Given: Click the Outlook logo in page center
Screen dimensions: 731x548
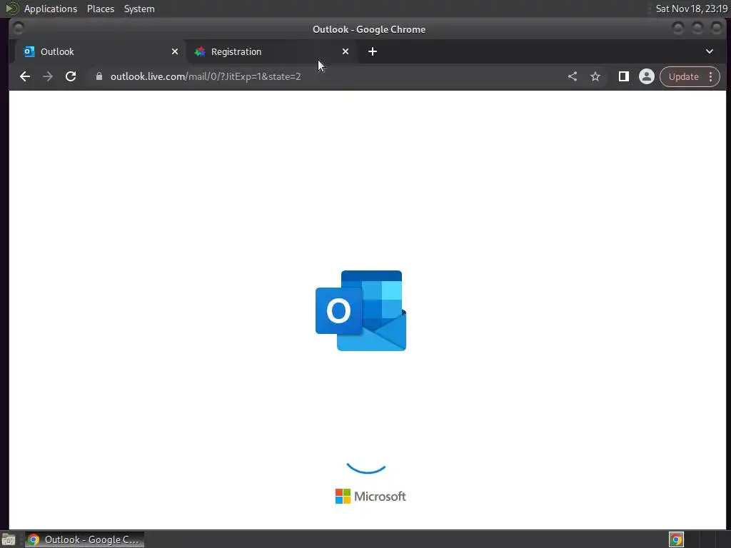Looking at the screenshot, I should coord(361,310).
